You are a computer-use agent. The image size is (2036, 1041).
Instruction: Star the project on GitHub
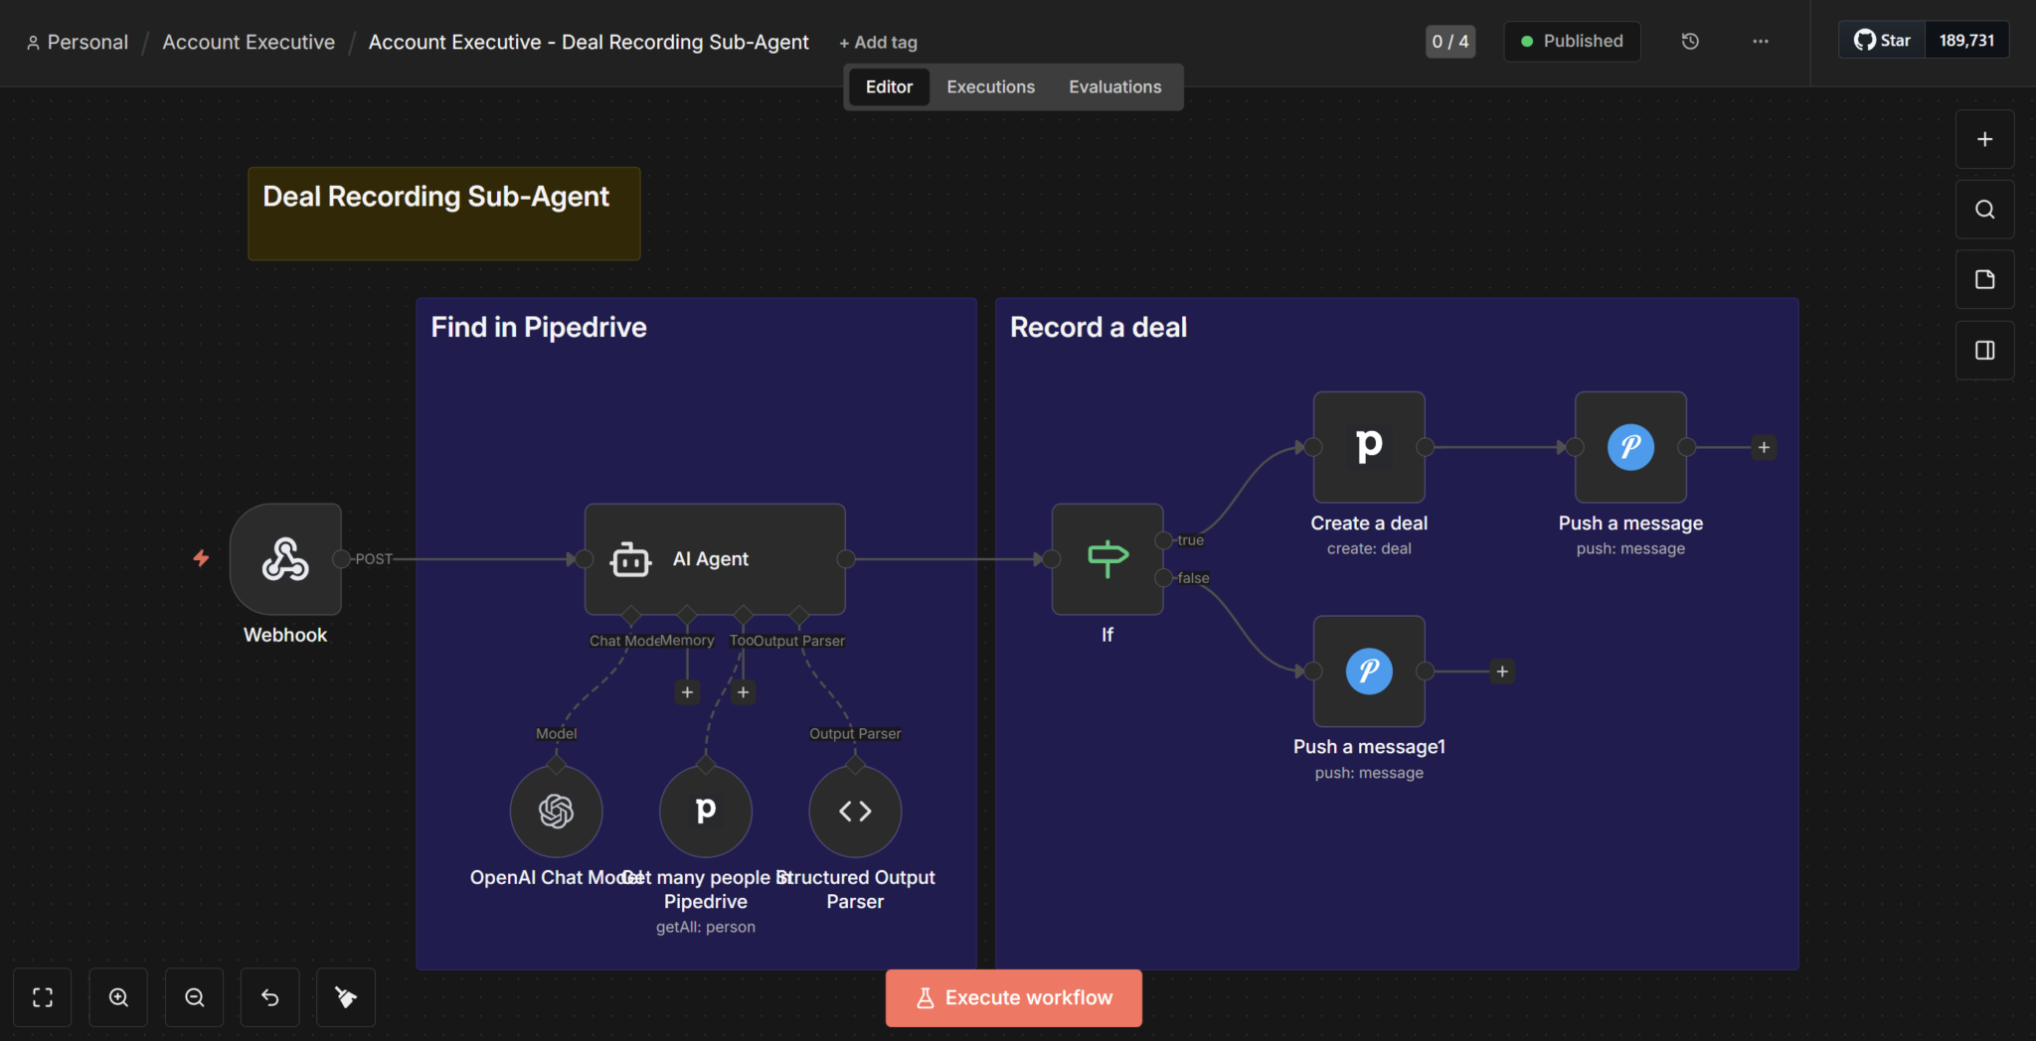pyautogui.click(x=1882, y=40)
